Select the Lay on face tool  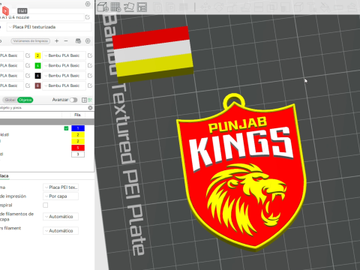(x=245, y=7)
